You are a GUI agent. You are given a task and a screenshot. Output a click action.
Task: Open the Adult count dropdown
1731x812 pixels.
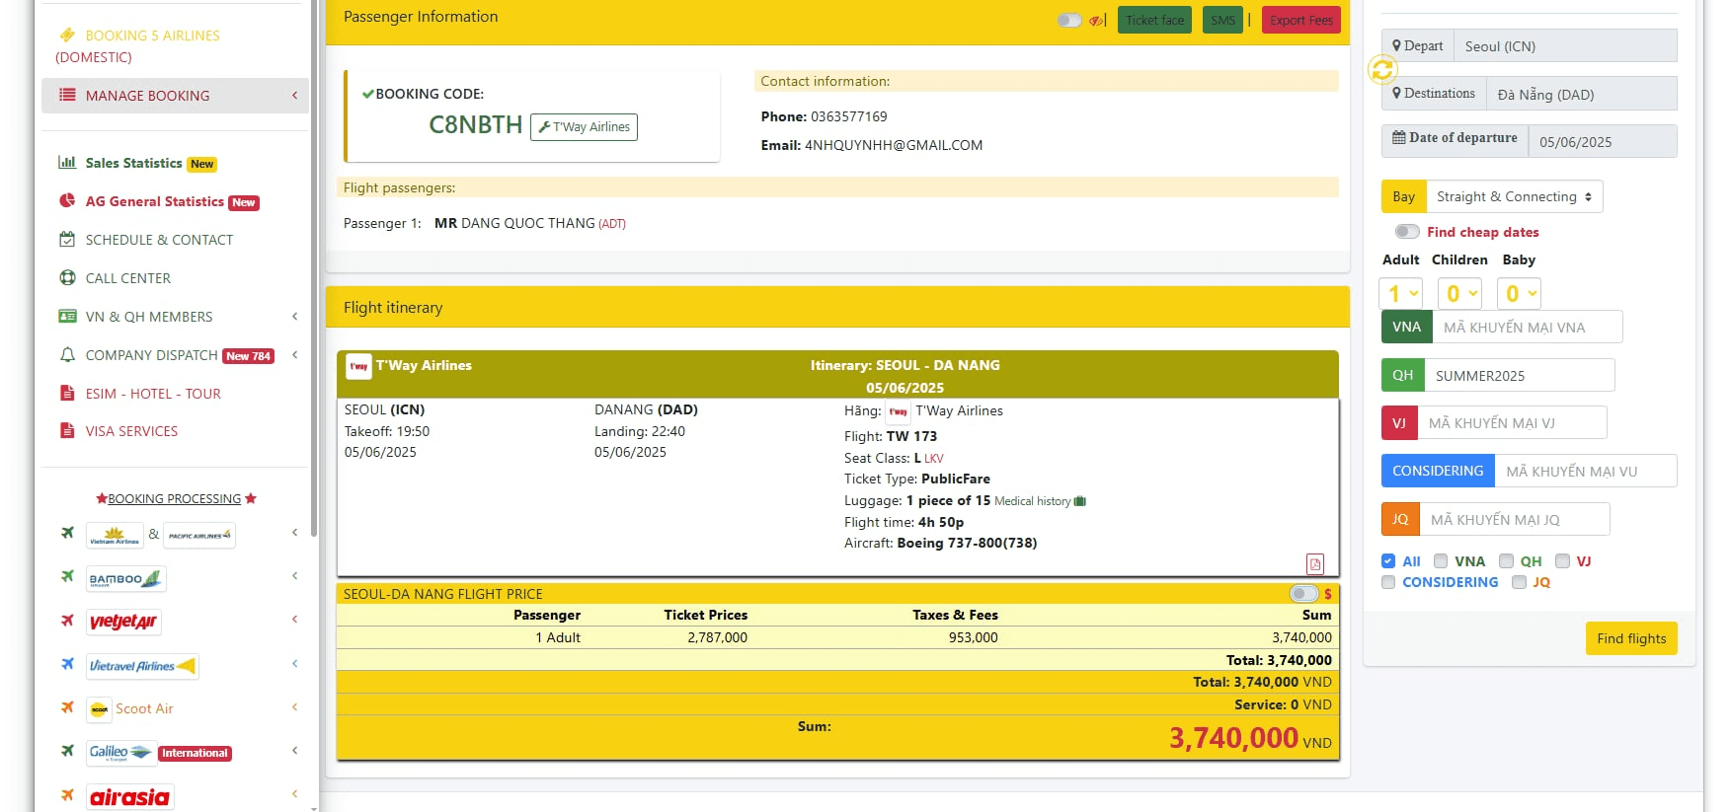pyautogui.click(x=1402, y=293)
